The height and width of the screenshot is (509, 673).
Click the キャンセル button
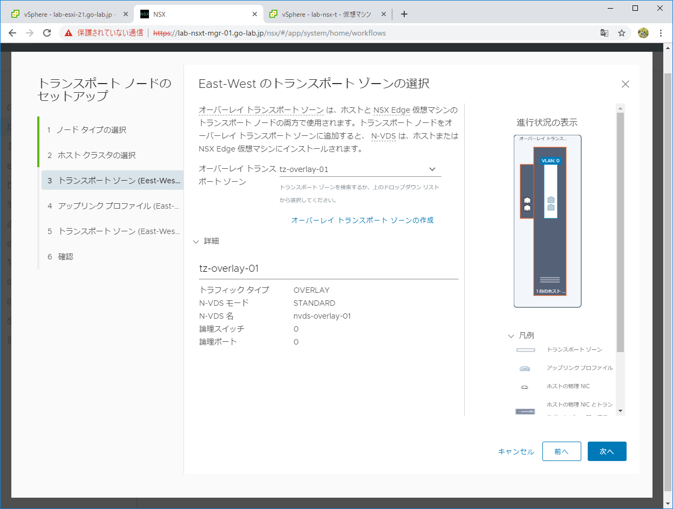[x=516, y=451]
